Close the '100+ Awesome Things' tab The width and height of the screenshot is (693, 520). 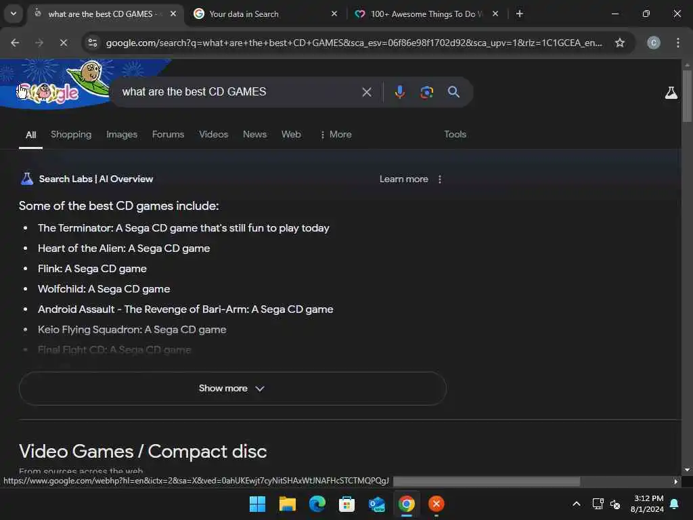pyautogui.click(x=495, y=14)
